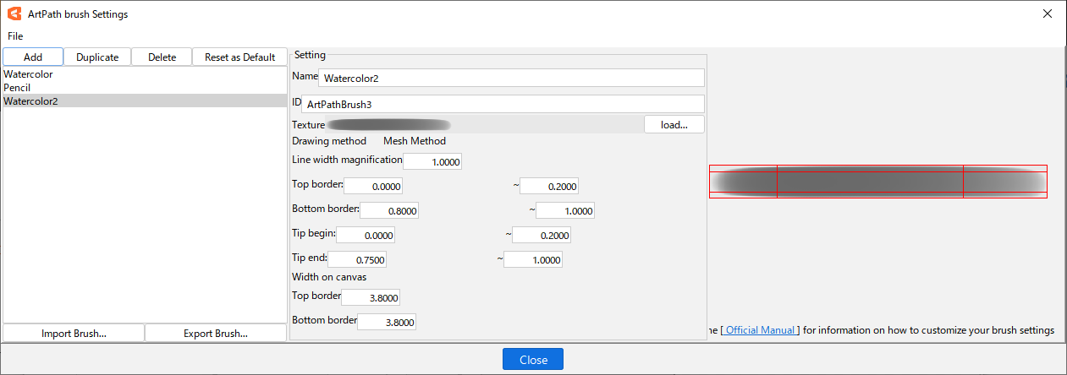This screenshot has height=375, width=1067.
Task: Select the Pencil brush in list
Action: click(18, 88)
